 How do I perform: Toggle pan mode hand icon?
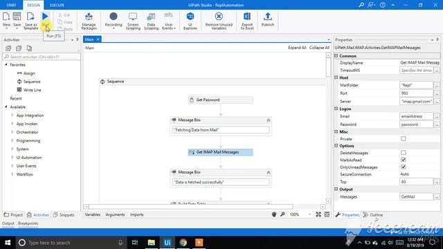click(274, 214)
